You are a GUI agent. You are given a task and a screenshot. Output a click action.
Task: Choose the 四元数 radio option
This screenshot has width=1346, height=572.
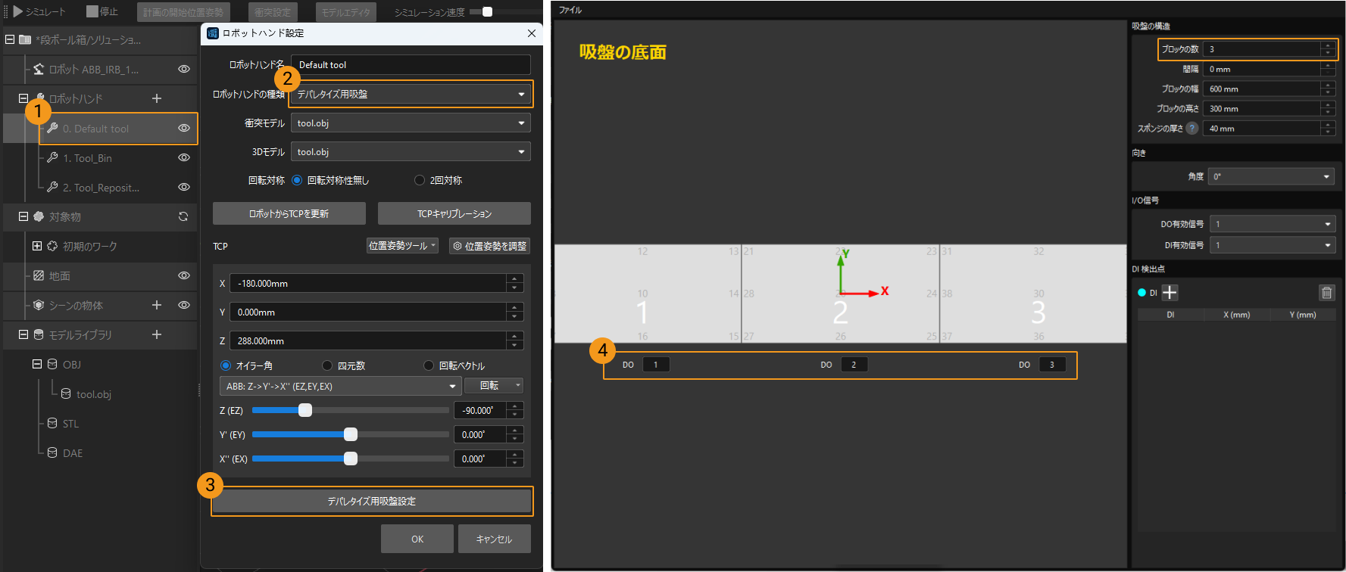[x=327, y=365]
